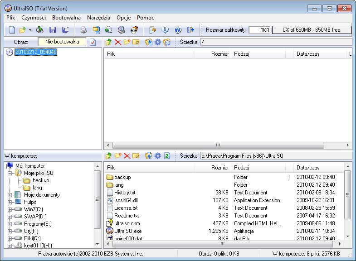Click the green Refresh icon in local toolbar
356x261 pixels.
point(167,156)
